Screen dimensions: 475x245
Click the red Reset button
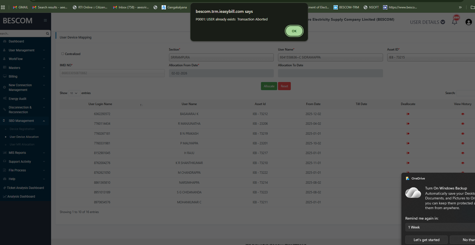pyautogui.click(x=285, y=86)
